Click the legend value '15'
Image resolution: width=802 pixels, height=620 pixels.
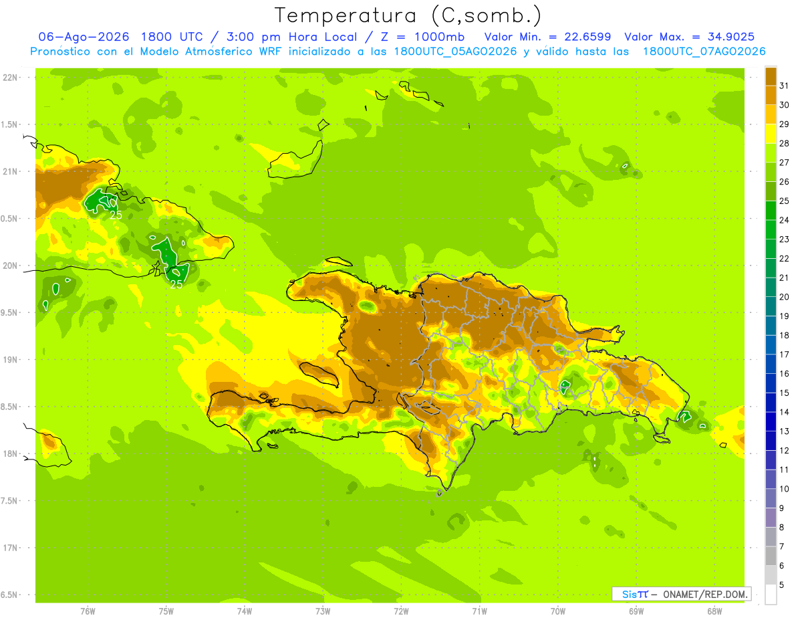[785, 393]
